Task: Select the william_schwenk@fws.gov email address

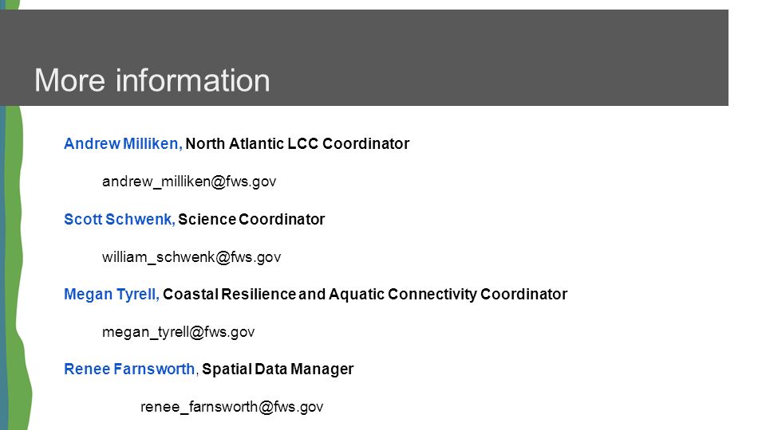Action: (x=191, y=257)
